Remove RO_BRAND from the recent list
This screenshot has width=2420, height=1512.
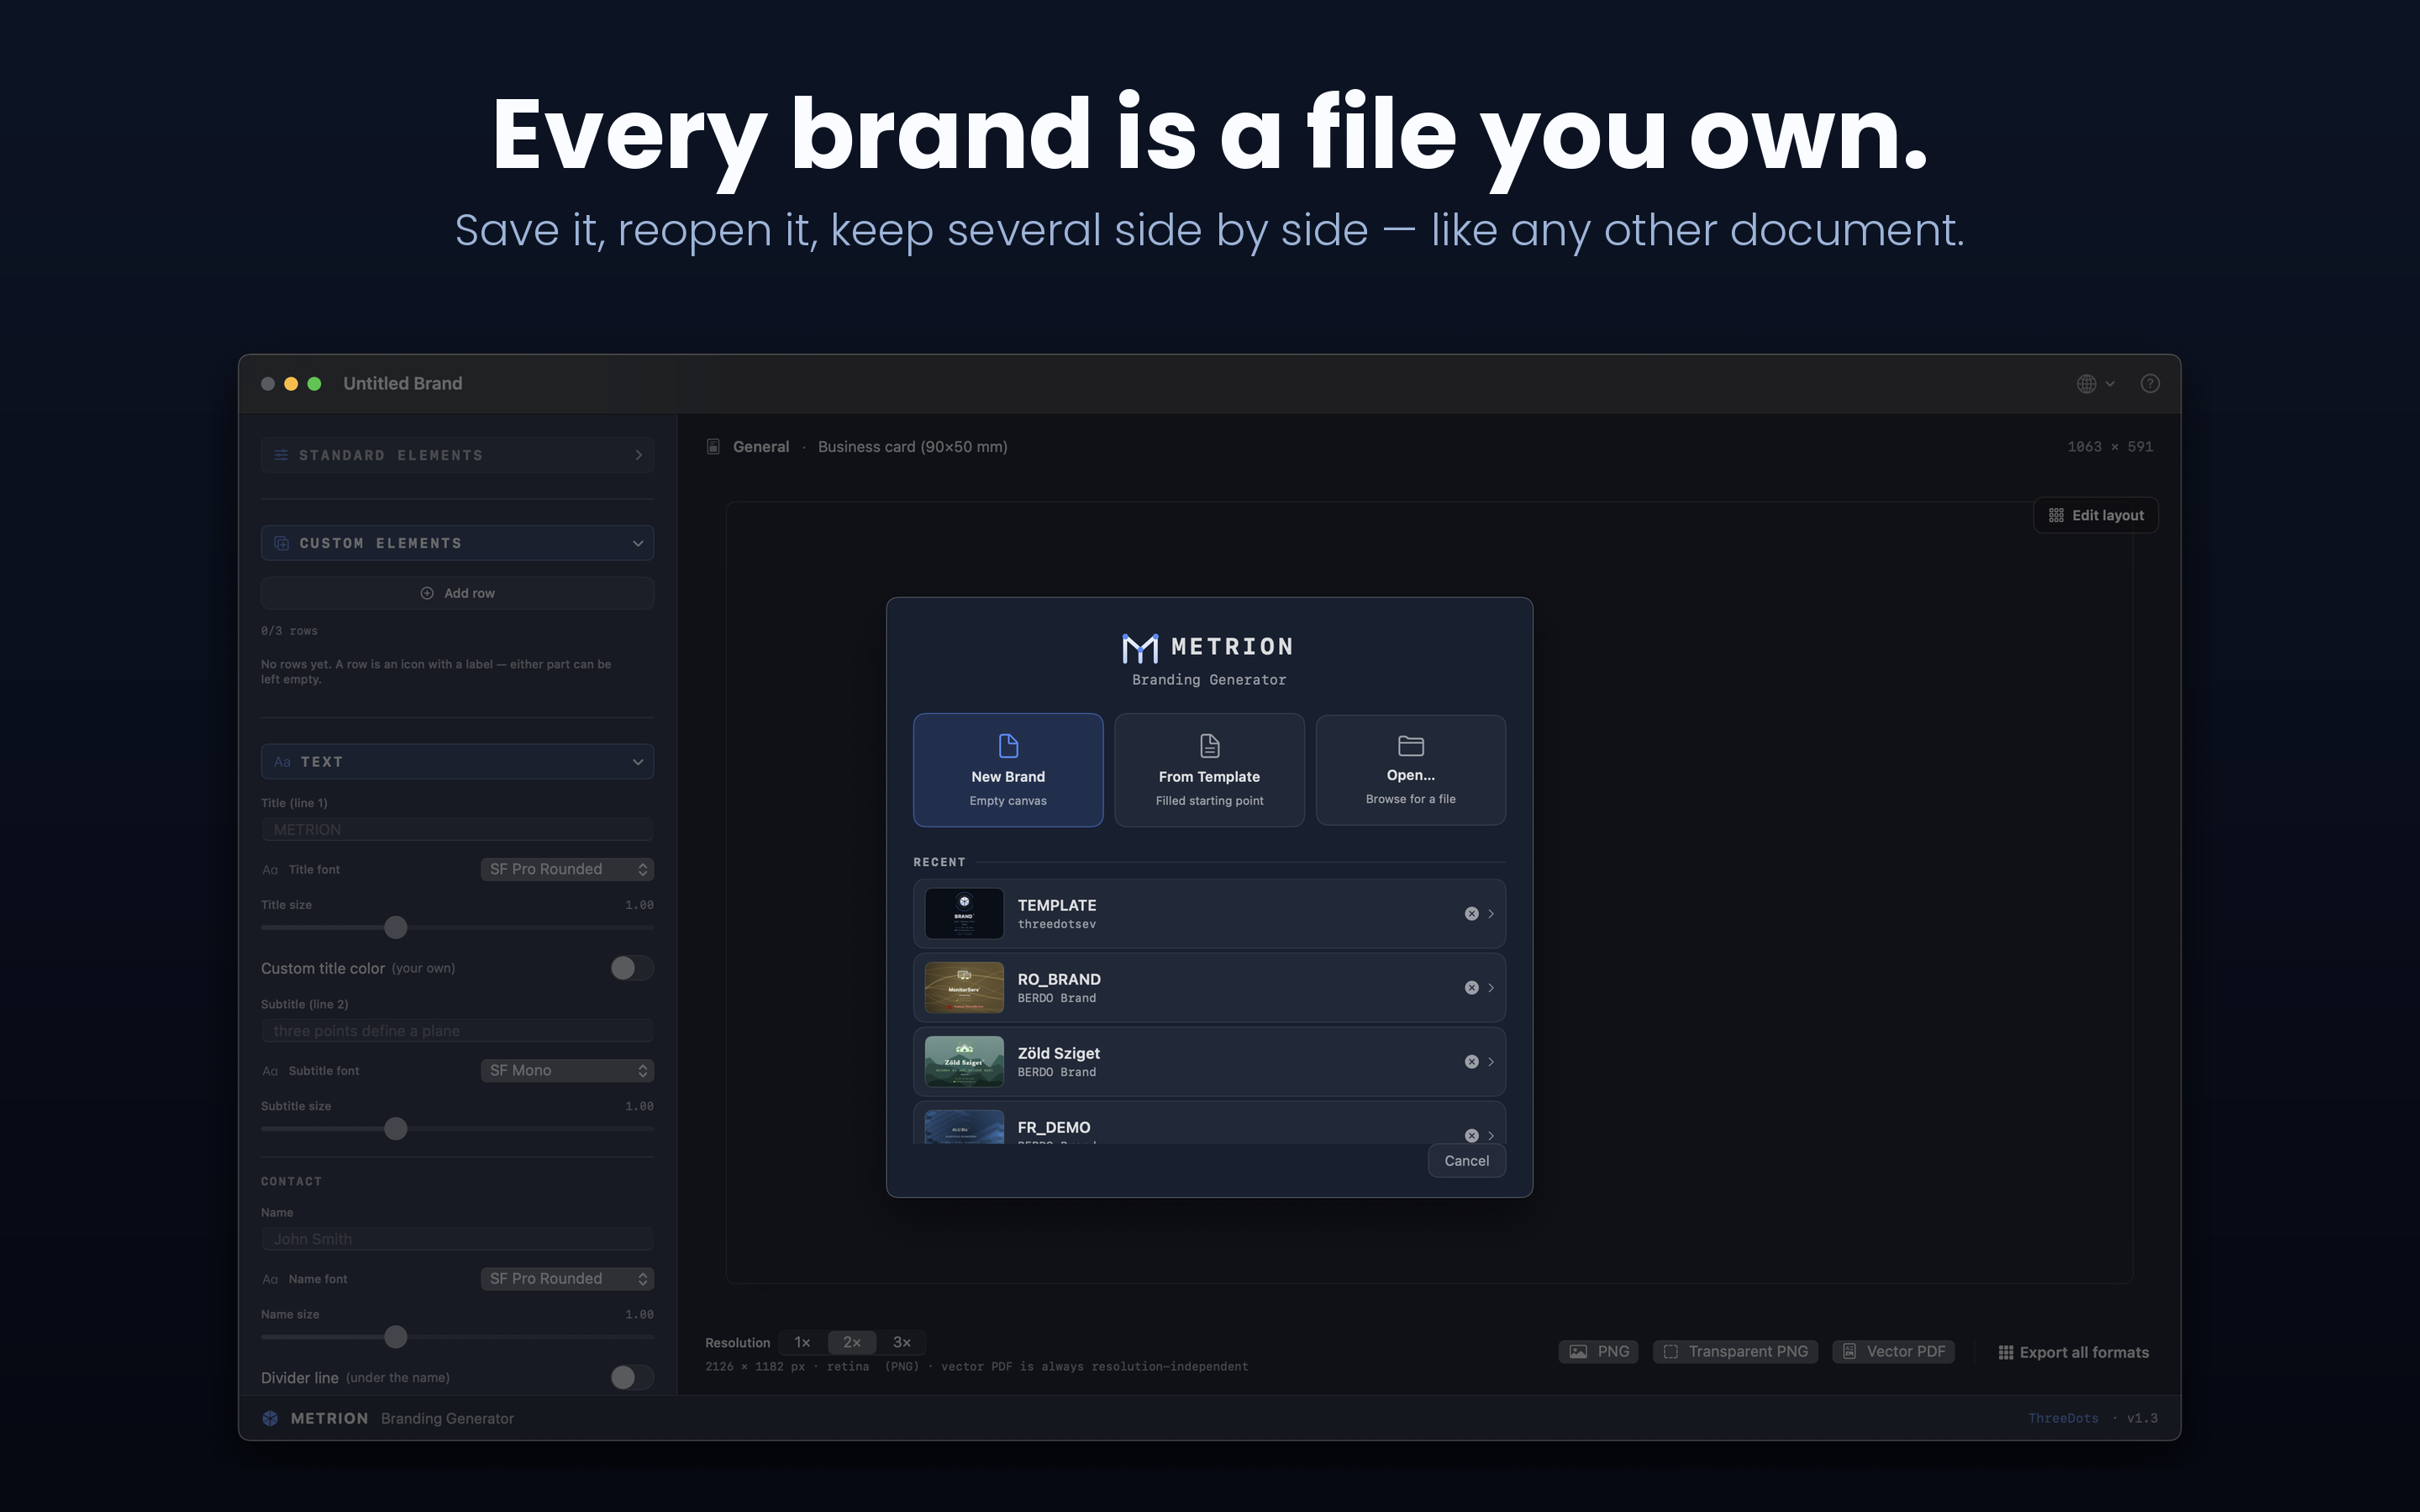1471,988
